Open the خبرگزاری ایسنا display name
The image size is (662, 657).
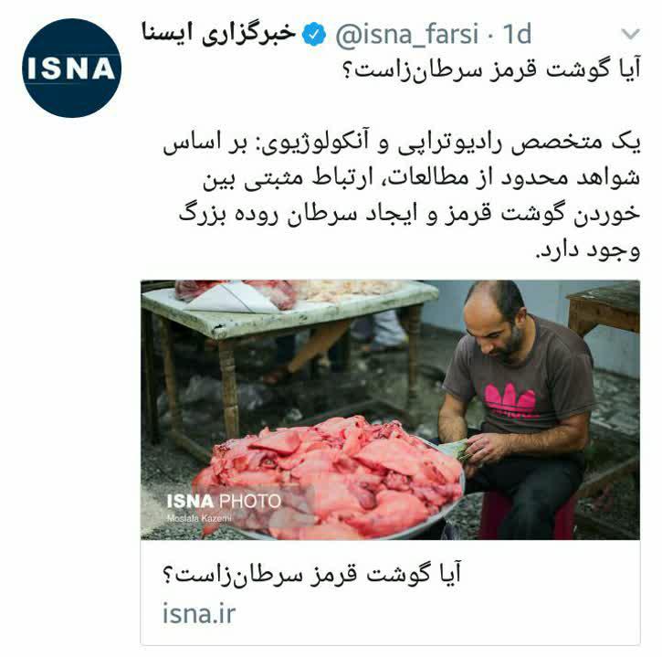tap(219, 34)
